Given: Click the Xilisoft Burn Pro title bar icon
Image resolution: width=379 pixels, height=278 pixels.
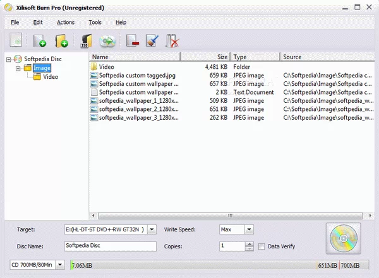Looking at the screenshot, I should coord(8,8).
